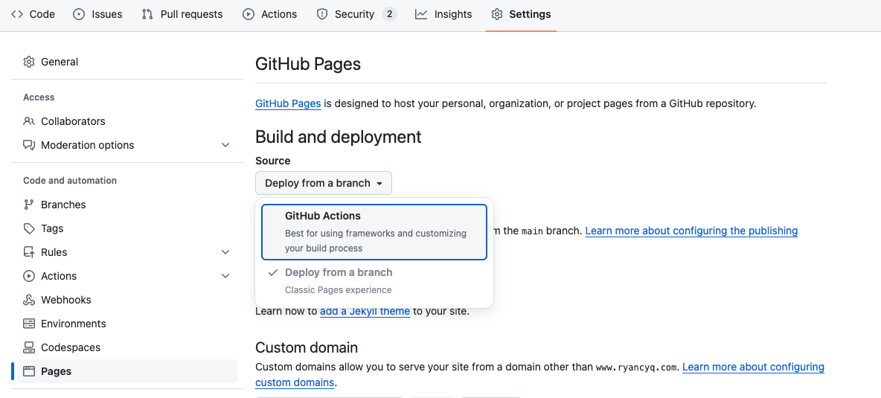The image size is (881, 398).
Task: Click the checkmark beside Deploy from a branch
Action: coord(273,272)
